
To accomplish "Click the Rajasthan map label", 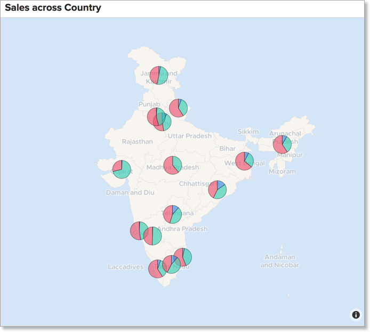I will pyautogui.click(x=138, y=141).
